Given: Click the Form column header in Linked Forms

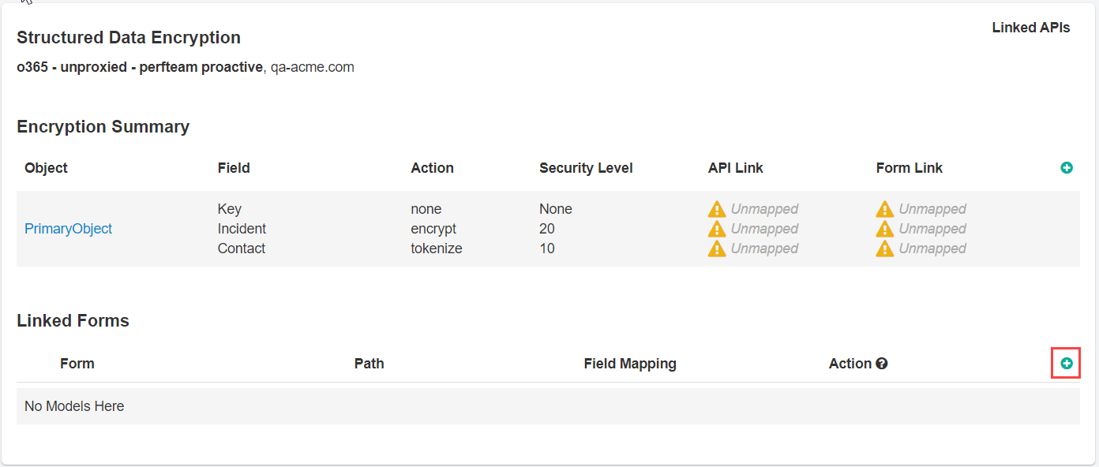Looking at the screenshot, I should pos(77,364).
